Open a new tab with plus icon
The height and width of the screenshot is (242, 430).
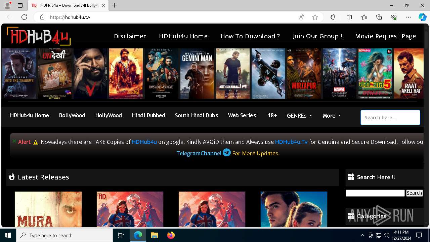(115, 5)
